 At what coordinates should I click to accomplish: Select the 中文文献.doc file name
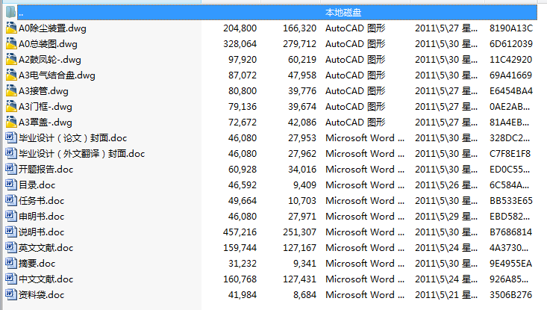tap(46, 279)
